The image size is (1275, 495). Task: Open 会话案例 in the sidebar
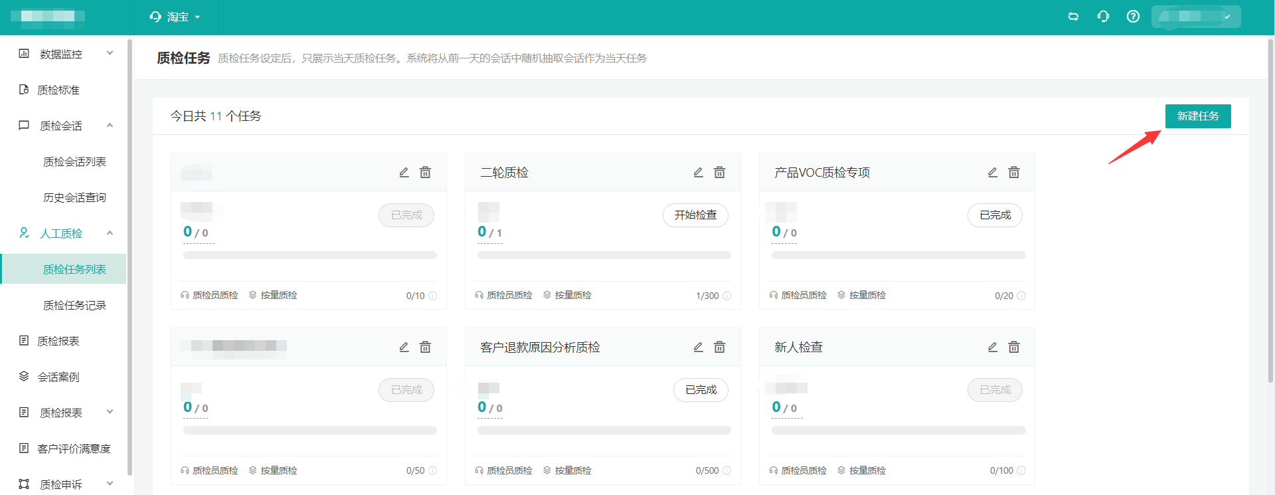(x=58, y=377)
